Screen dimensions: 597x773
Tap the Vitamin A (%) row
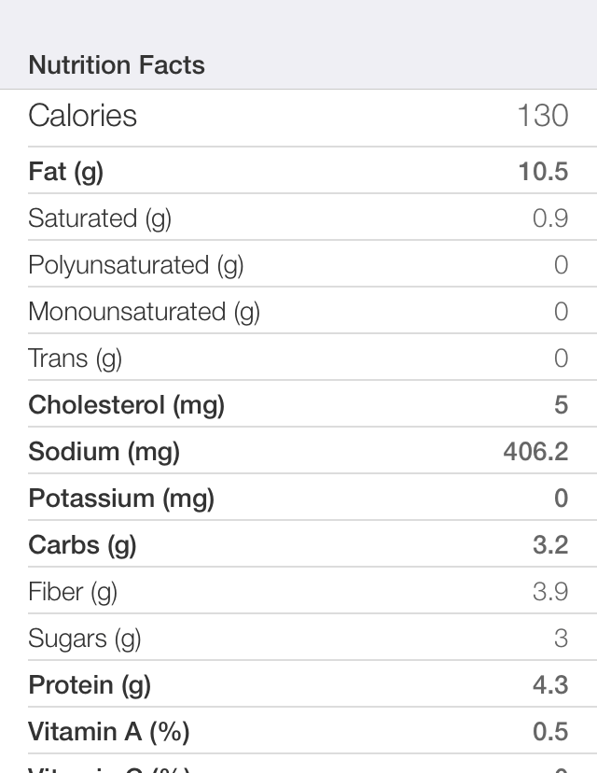(298, 730)
